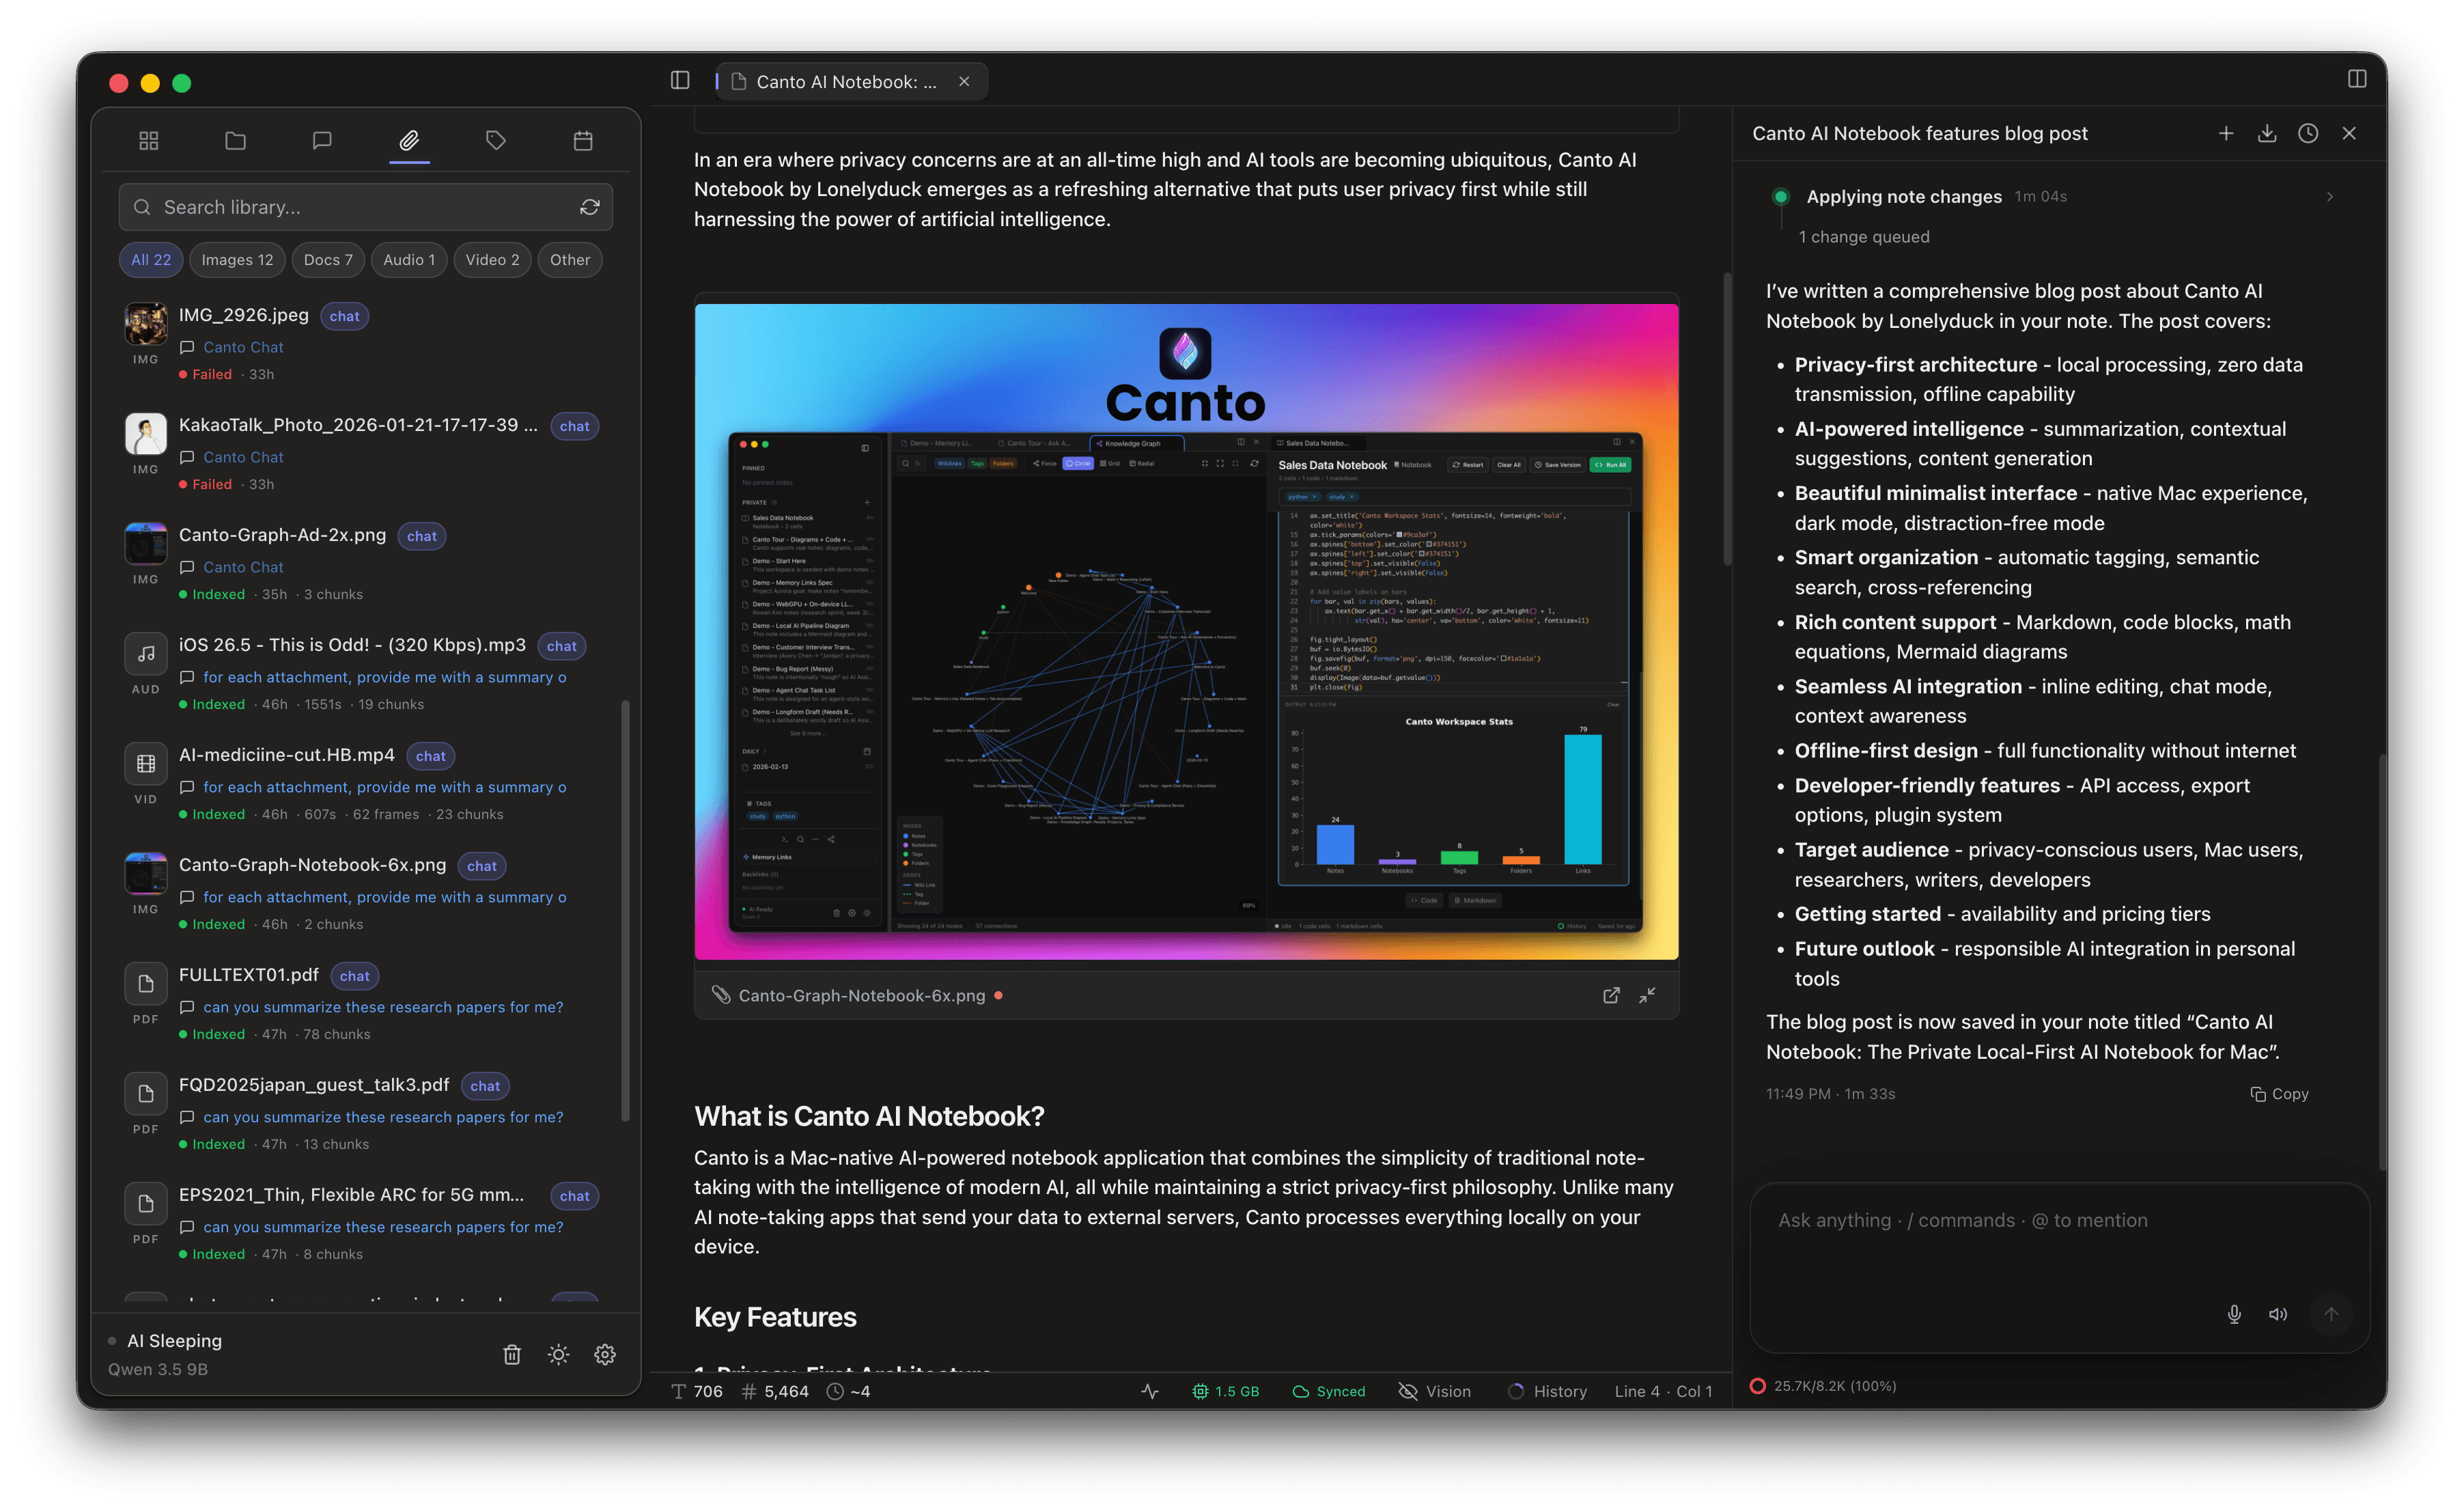This screenshot has height=1511, width=2464.
Task: Start a new chat with plus icon
Action: pyautogui.click(x=2226, y=133)
